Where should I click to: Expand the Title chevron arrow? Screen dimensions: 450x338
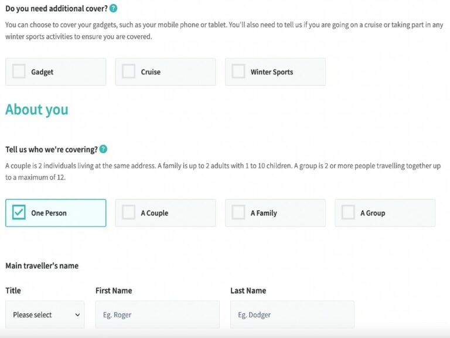tap(77, 315)
